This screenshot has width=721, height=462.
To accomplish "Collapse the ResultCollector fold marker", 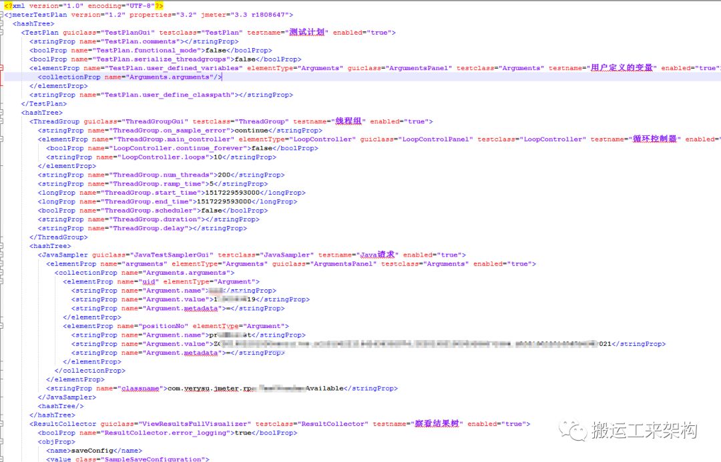I will [1, 424].
